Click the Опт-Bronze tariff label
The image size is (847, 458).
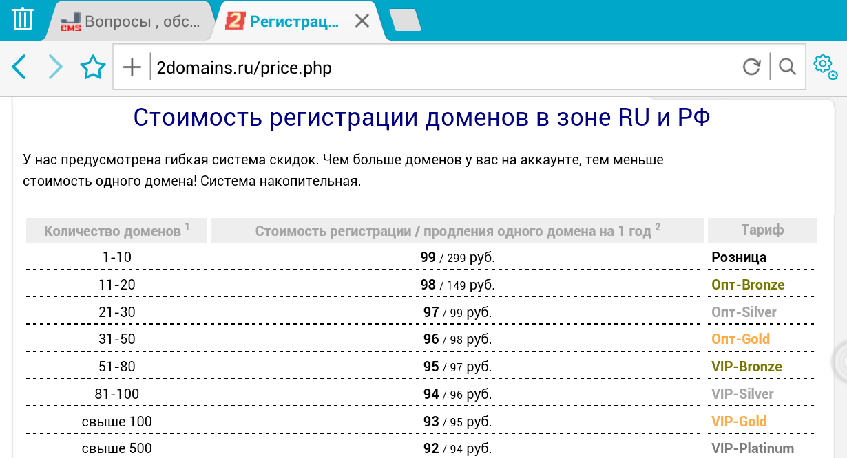748,285
